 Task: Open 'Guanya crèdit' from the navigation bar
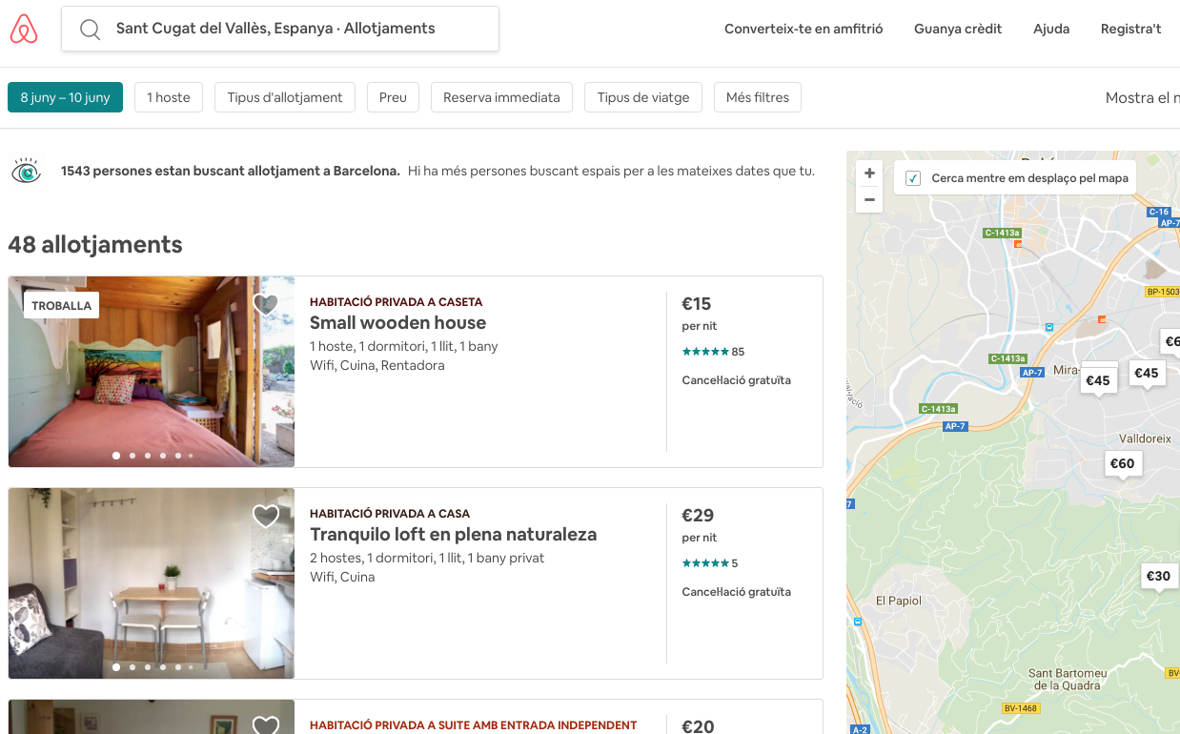pos(958,29)
